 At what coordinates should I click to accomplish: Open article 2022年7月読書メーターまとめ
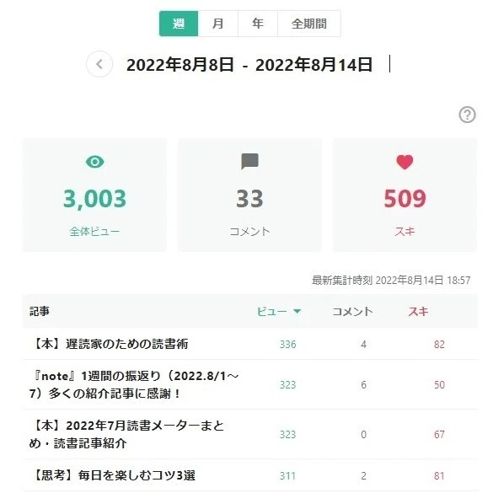coord(126,435)
